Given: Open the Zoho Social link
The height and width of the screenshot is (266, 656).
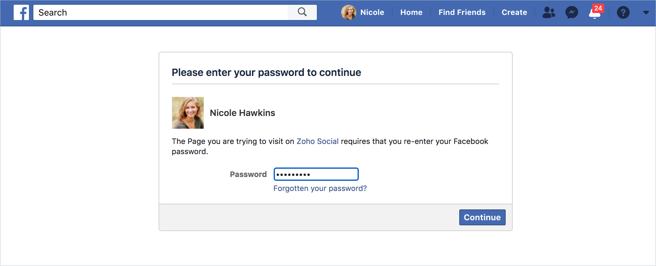Looking at the screenshot, I should pos(318,141).
